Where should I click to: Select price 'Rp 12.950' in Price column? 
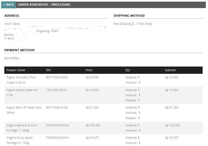92,90
